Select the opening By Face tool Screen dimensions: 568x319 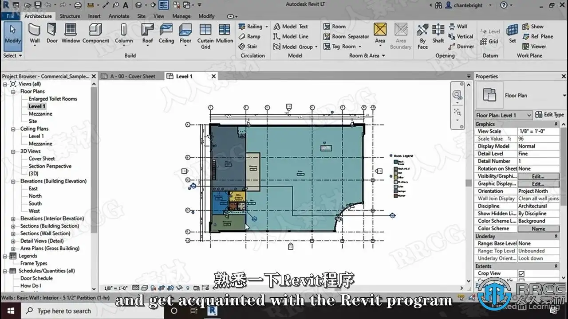(422, 36)
